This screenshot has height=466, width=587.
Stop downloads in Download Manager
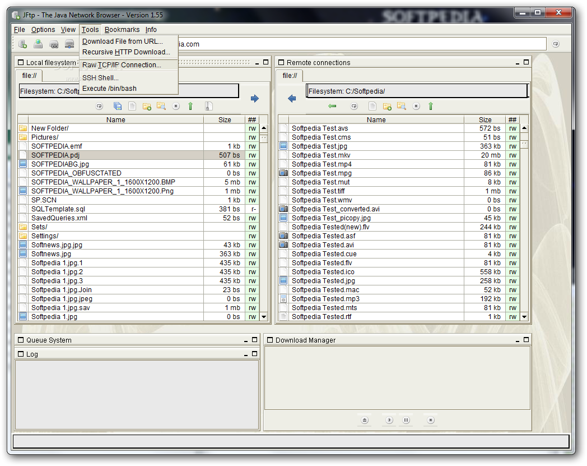431,420
